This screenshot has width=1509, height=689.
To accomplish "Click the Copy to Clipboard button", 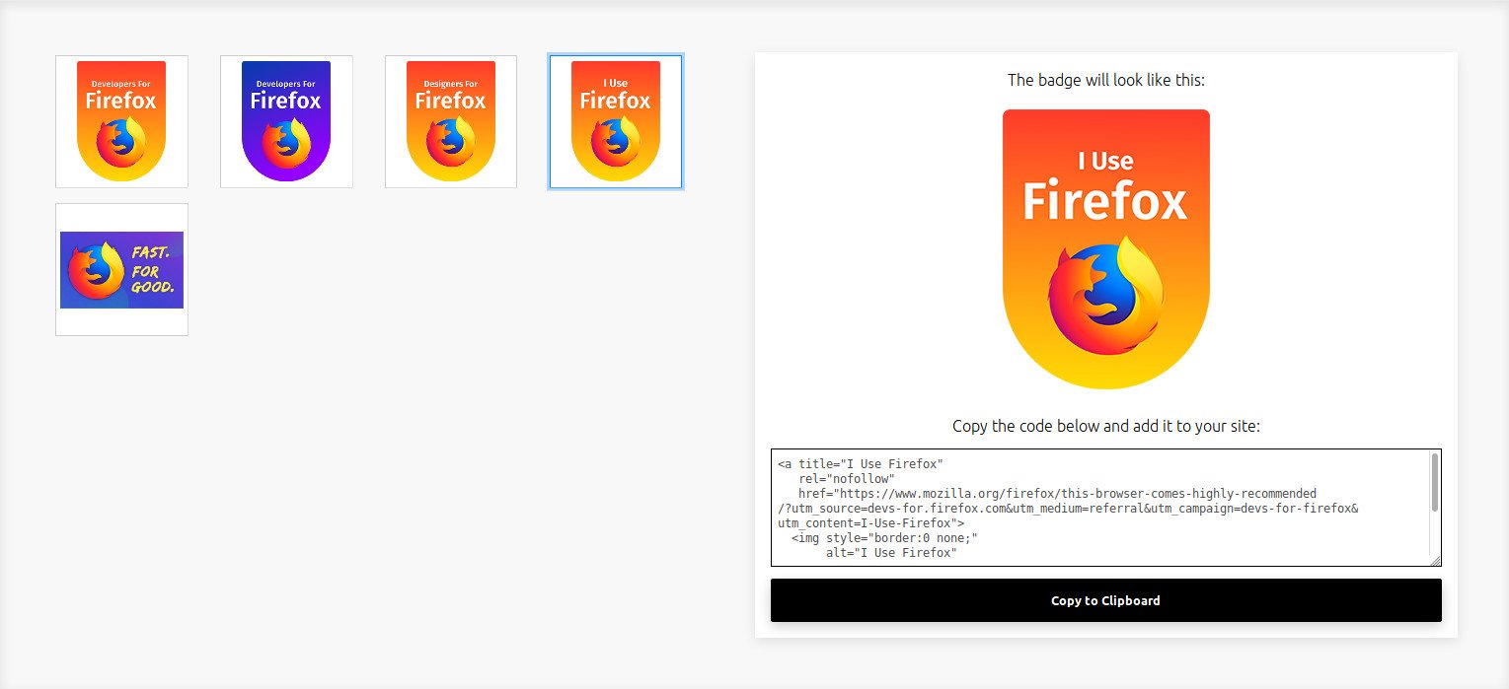I will [x=1104, y=599].
